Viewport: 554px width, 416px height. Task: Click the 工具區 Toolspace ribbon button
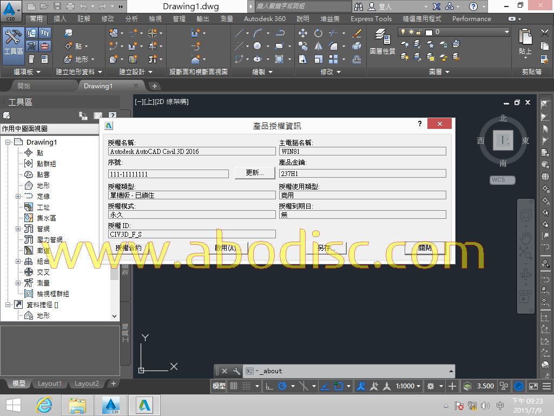point(13,45)
